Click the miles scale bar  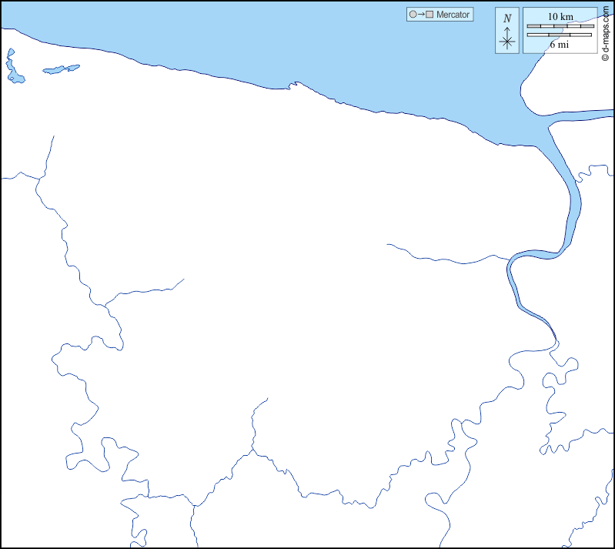coord(559,35)
